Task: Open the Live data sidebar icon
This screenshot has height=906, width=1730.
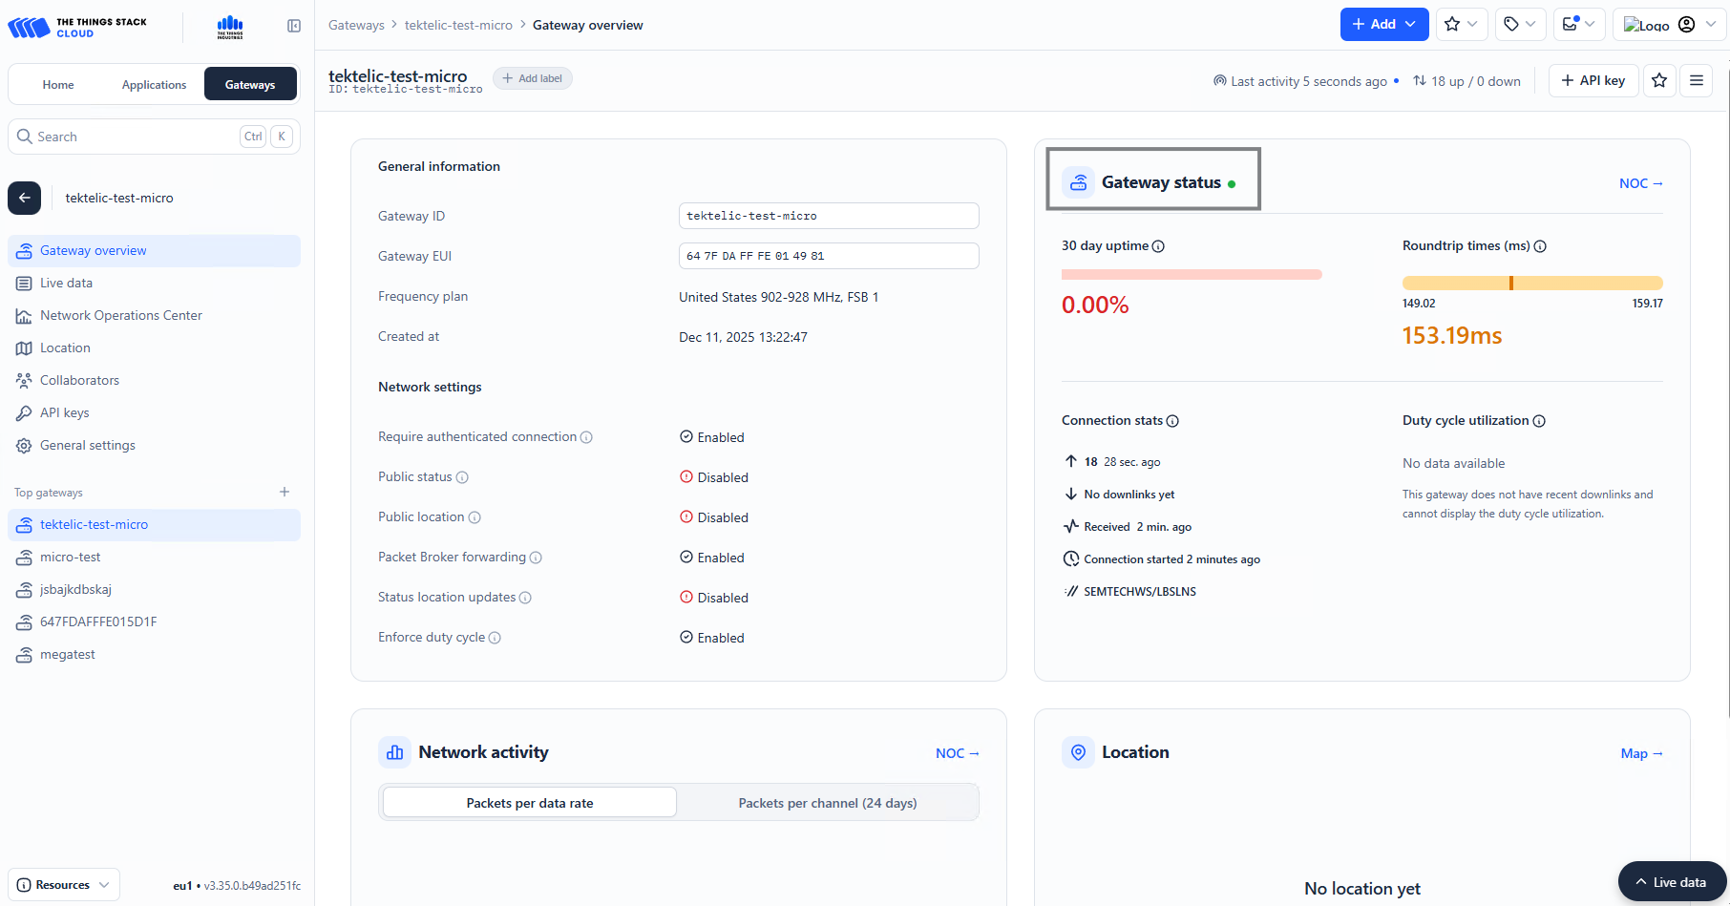Action: [x=24, y=283]
